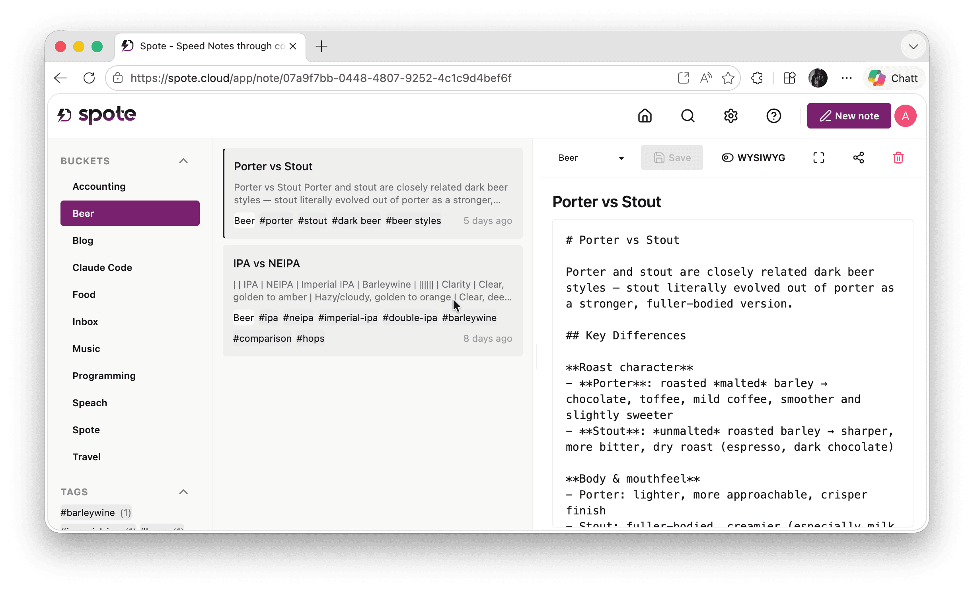Click the Read aloud icon in the address bar
The height and width of the screenshot is (592, 974).
tap(706, 78)
